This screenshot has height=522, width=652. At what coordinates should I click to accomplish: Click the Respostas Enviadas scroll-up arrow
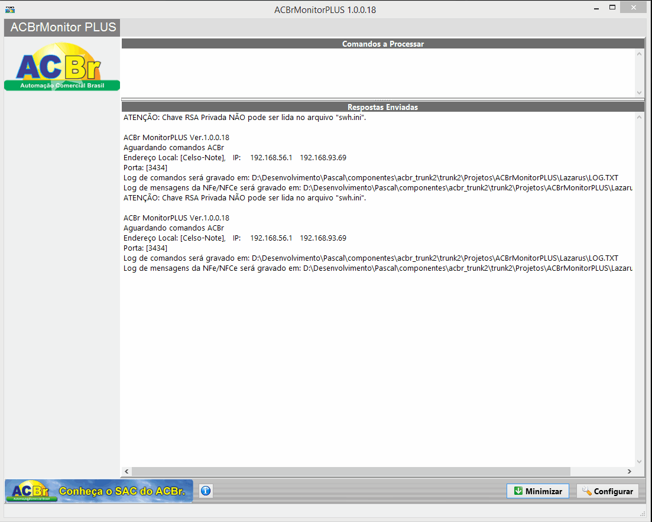tap(639, 117)
